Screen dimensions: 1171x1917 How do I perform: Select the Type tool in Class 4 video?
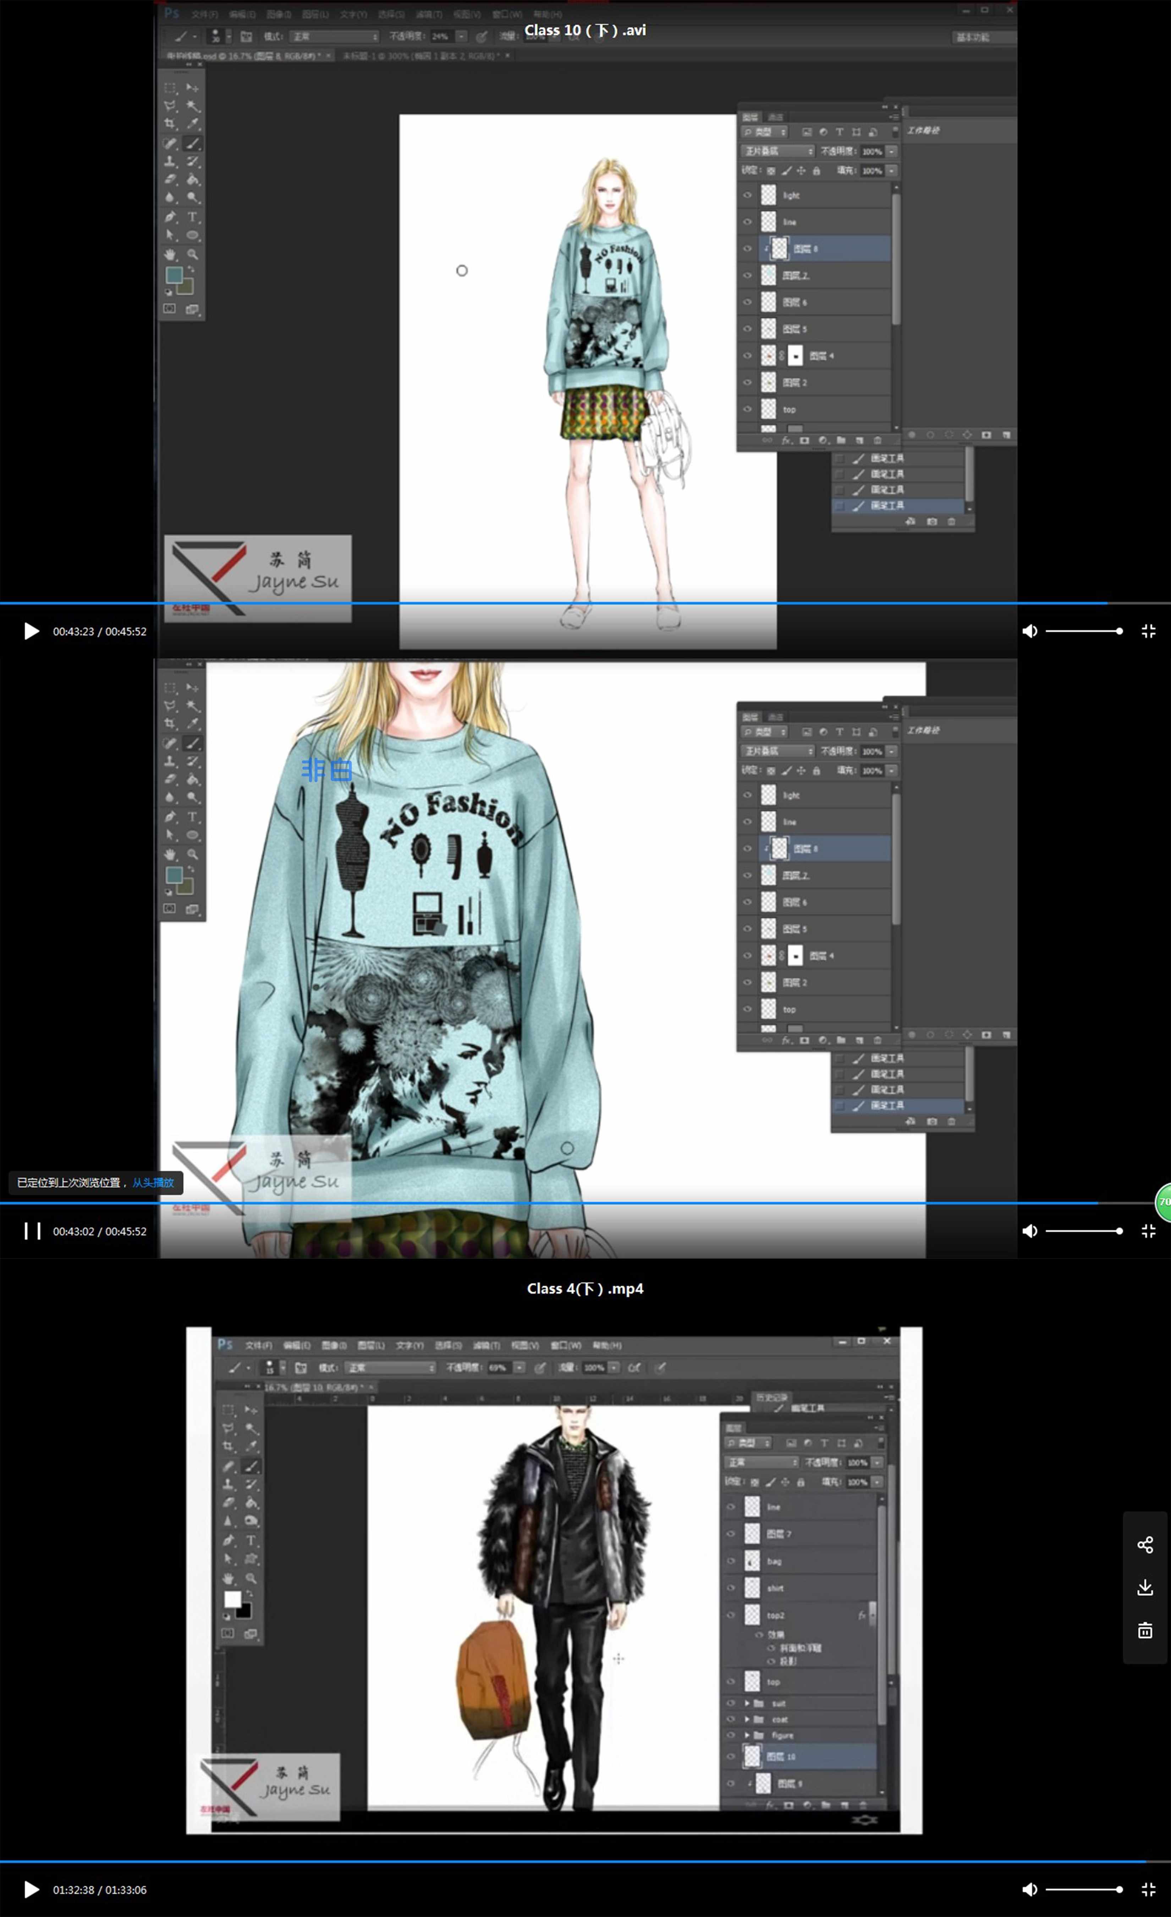coord(251,1540)
